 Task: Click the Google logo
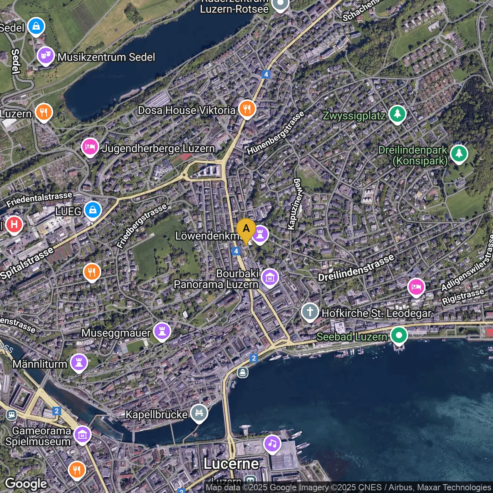[x=26, y=484]
